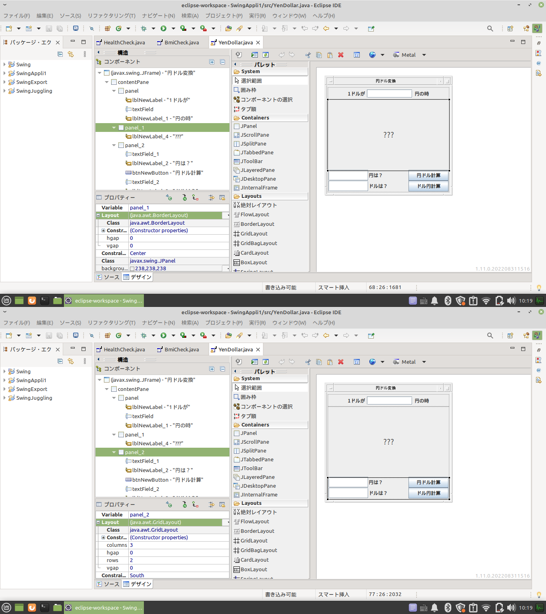Click the Copy icon in upper designer toolbar
This screenshot has height=614, width=546.
coord(319,55)
